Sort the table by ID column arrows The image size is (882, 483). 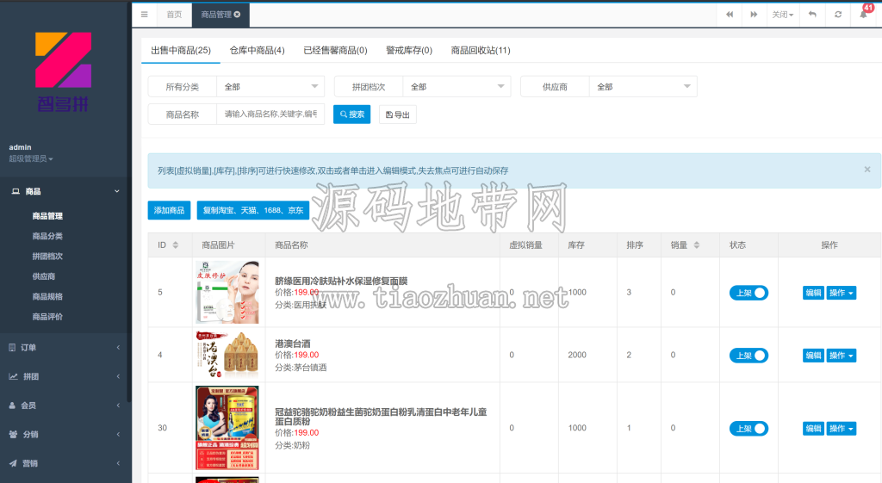[x=176, y=245]
